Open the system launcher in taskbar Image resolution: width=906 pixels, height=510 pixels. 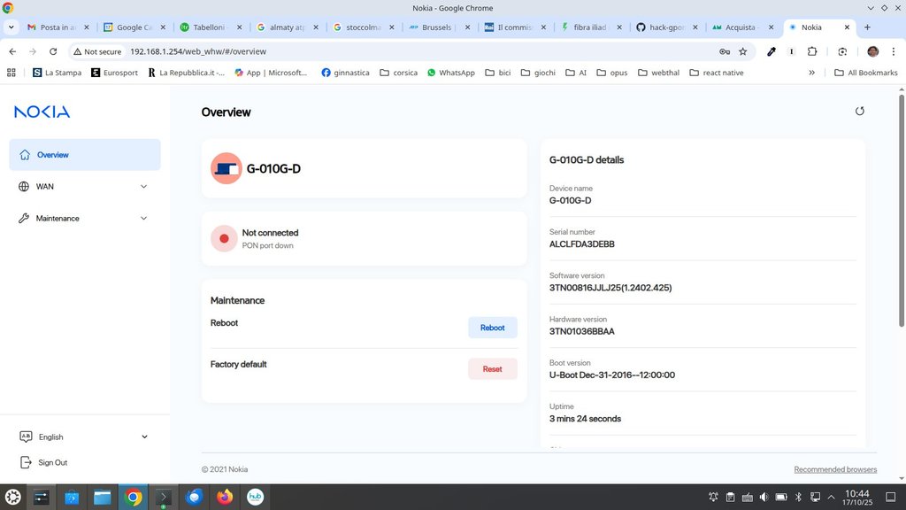click(x=12, y=497)
